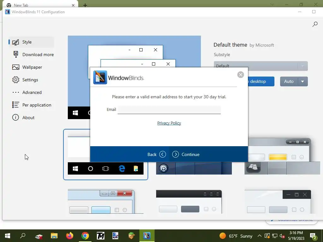Open taskbar search magnifier
The image size is (323, 242).
click(23, 236)
